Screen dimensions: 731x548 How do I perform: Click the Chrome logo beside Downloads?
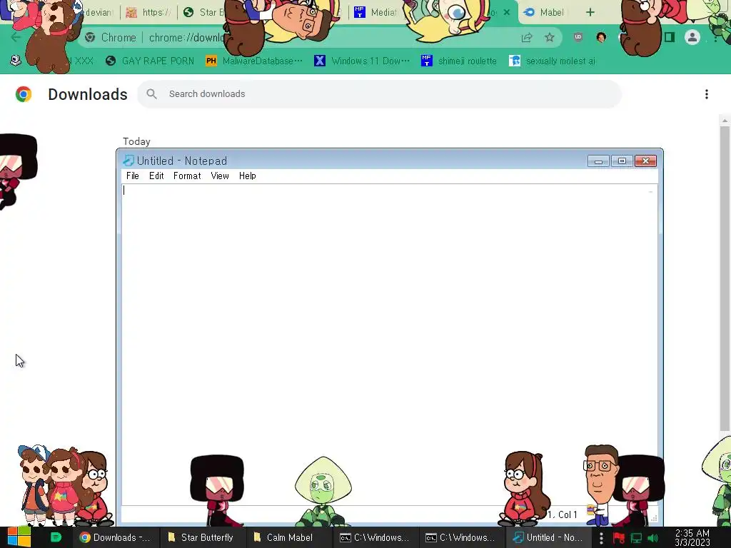tap(24, 94)
